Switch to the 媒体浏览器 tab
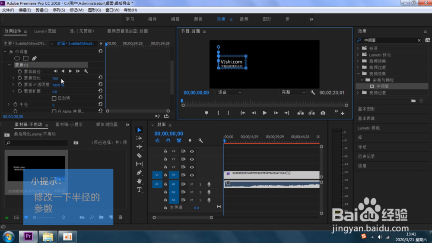Image resolution: width=432 pixels, height=243 pixels. [107, 124]
